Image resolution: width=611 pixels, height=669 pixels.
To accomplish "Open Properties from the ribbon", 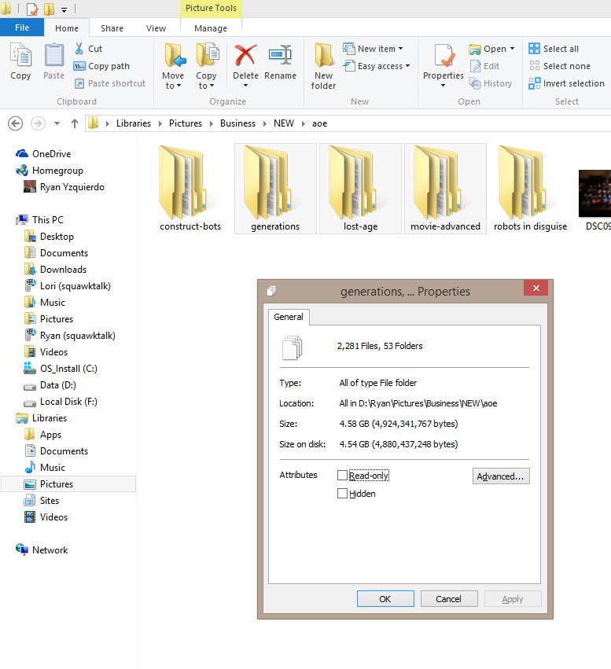I will click(x=444, y=57).
